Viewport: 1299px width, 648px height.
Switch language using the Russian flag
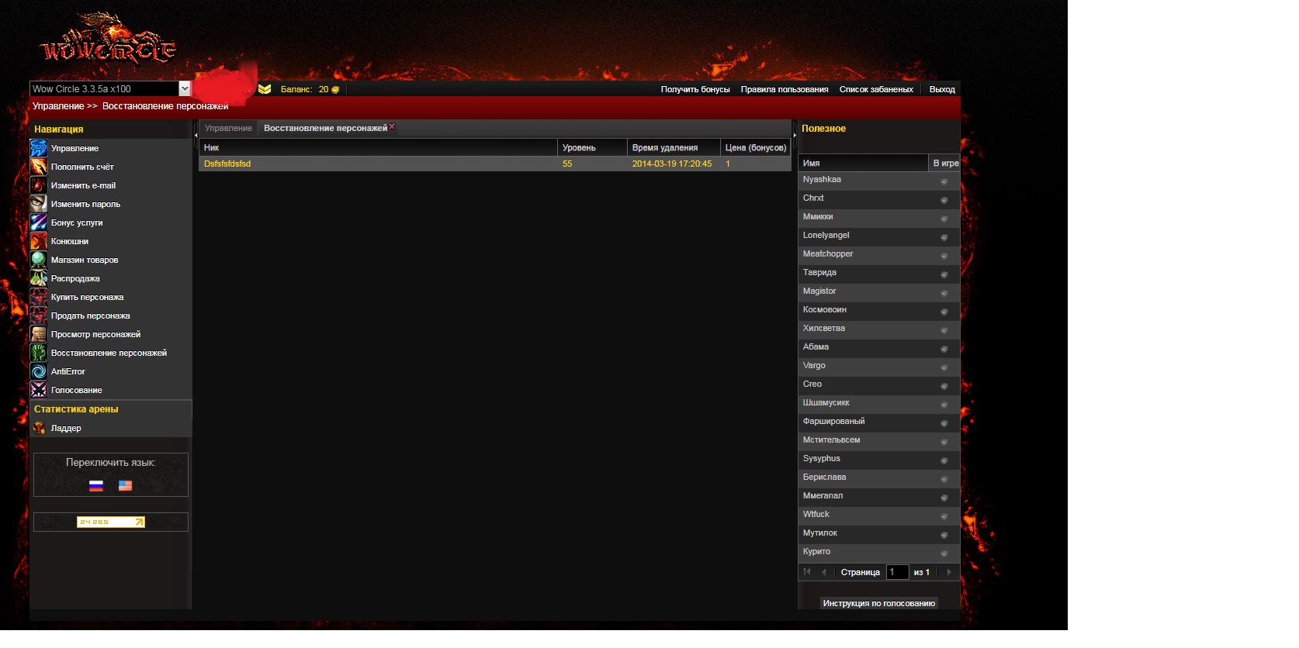[96, 486]
